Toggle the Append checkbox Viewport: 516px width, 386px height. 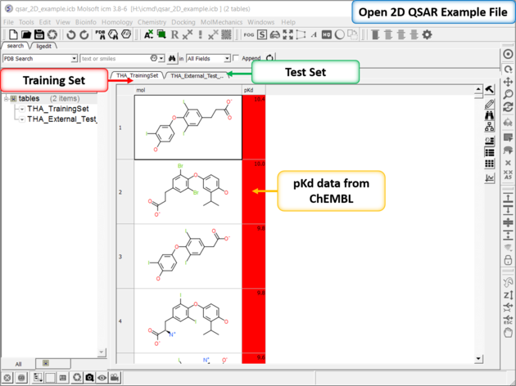click(237, 59)
